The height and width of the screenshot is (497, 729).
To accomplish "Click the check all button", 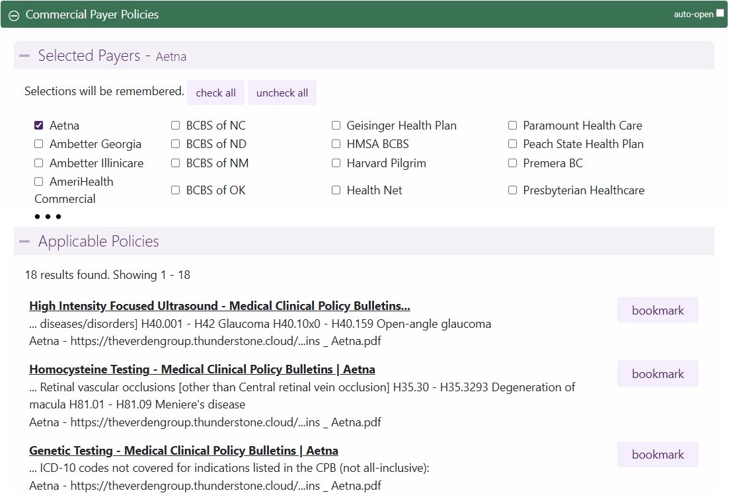I will coord(215,93).
